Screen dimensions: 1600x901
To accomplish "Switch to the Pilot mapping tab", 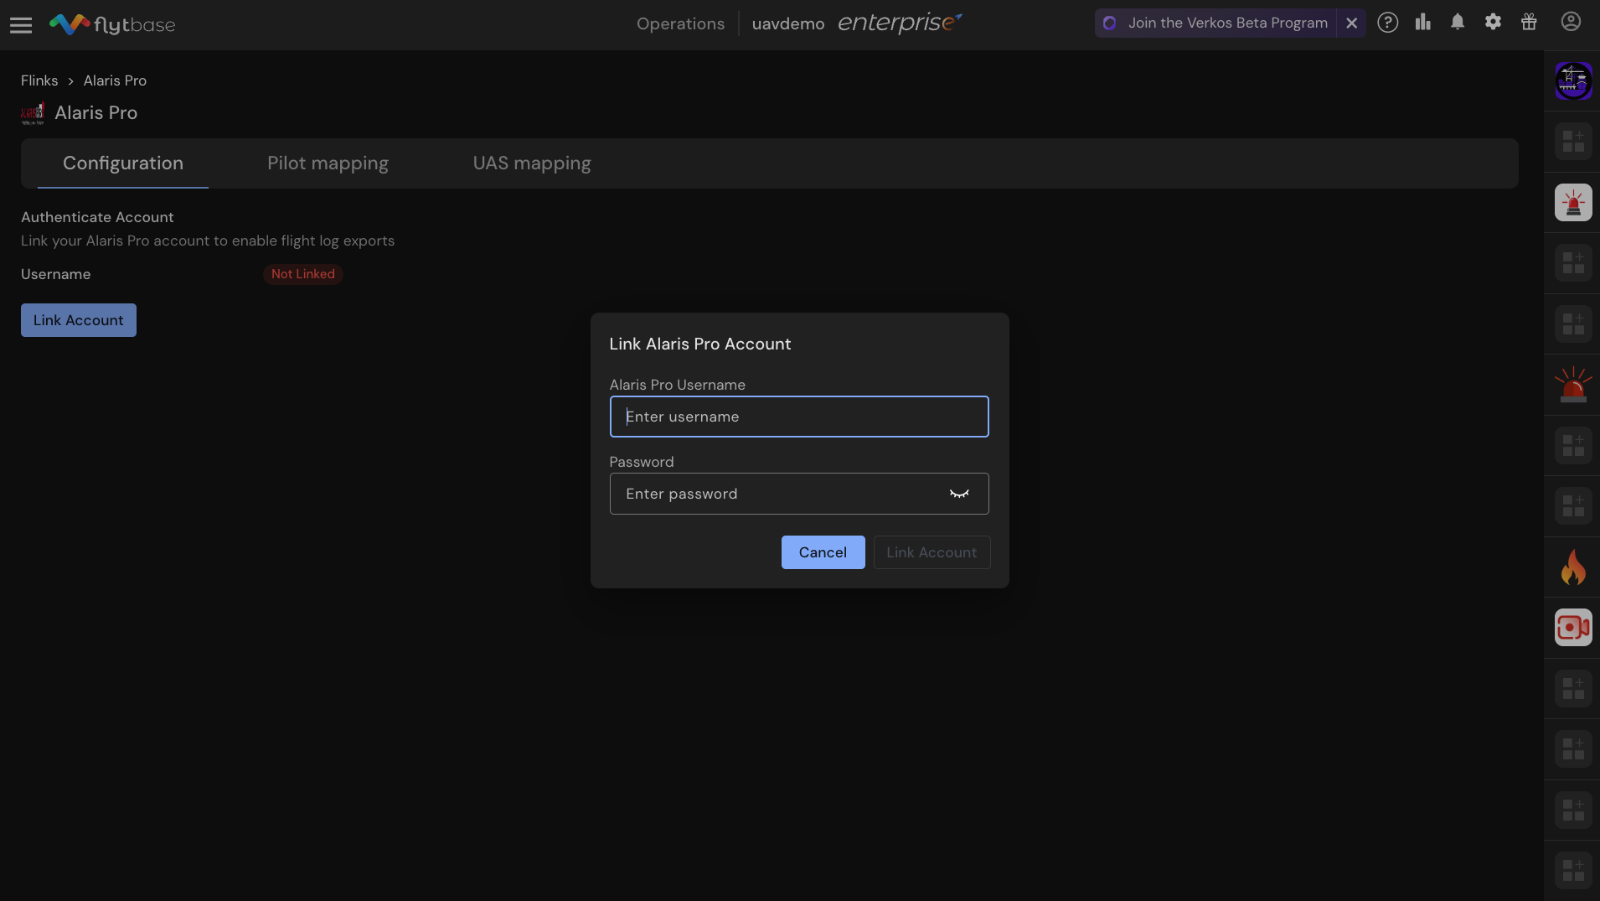I will (x=328, y=163).
